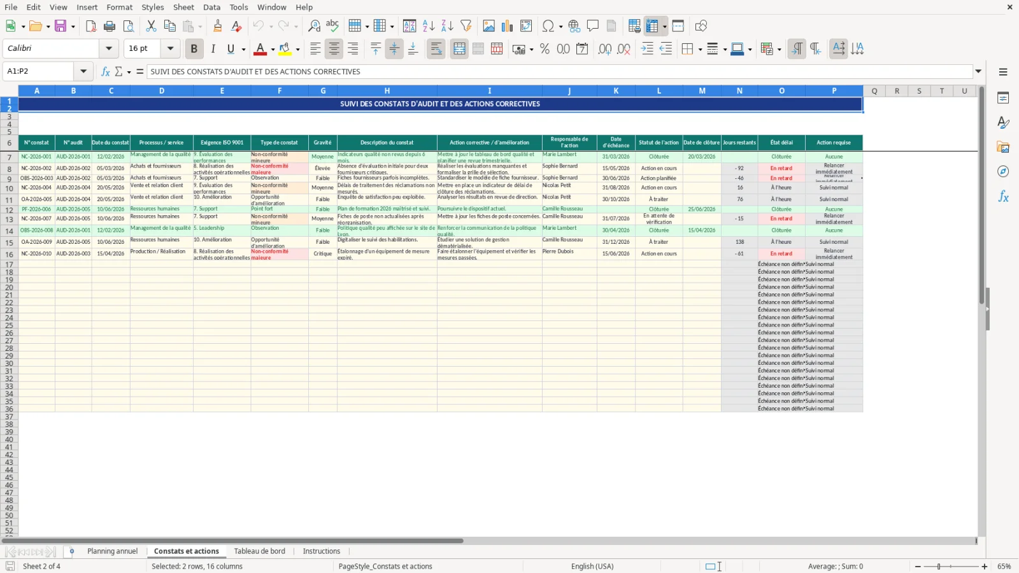Click the zoom slider handle
This screenshot has width=1019, height=573.
coord(939,567)
